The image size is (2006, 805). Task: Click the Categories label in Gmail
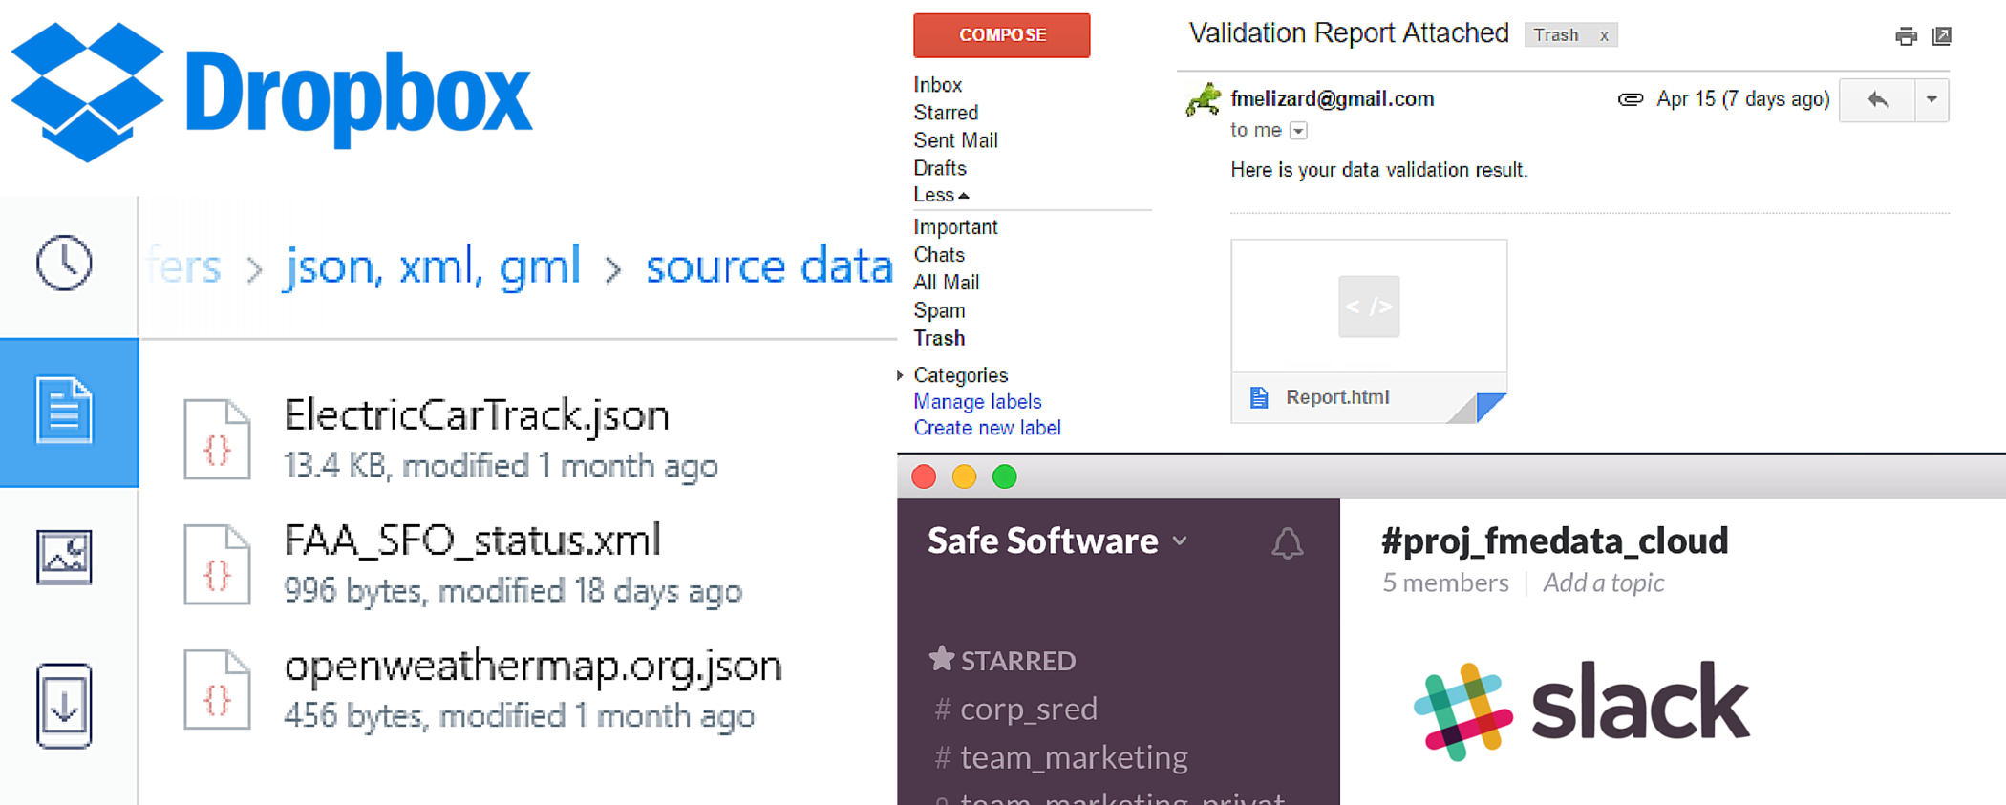960,375
